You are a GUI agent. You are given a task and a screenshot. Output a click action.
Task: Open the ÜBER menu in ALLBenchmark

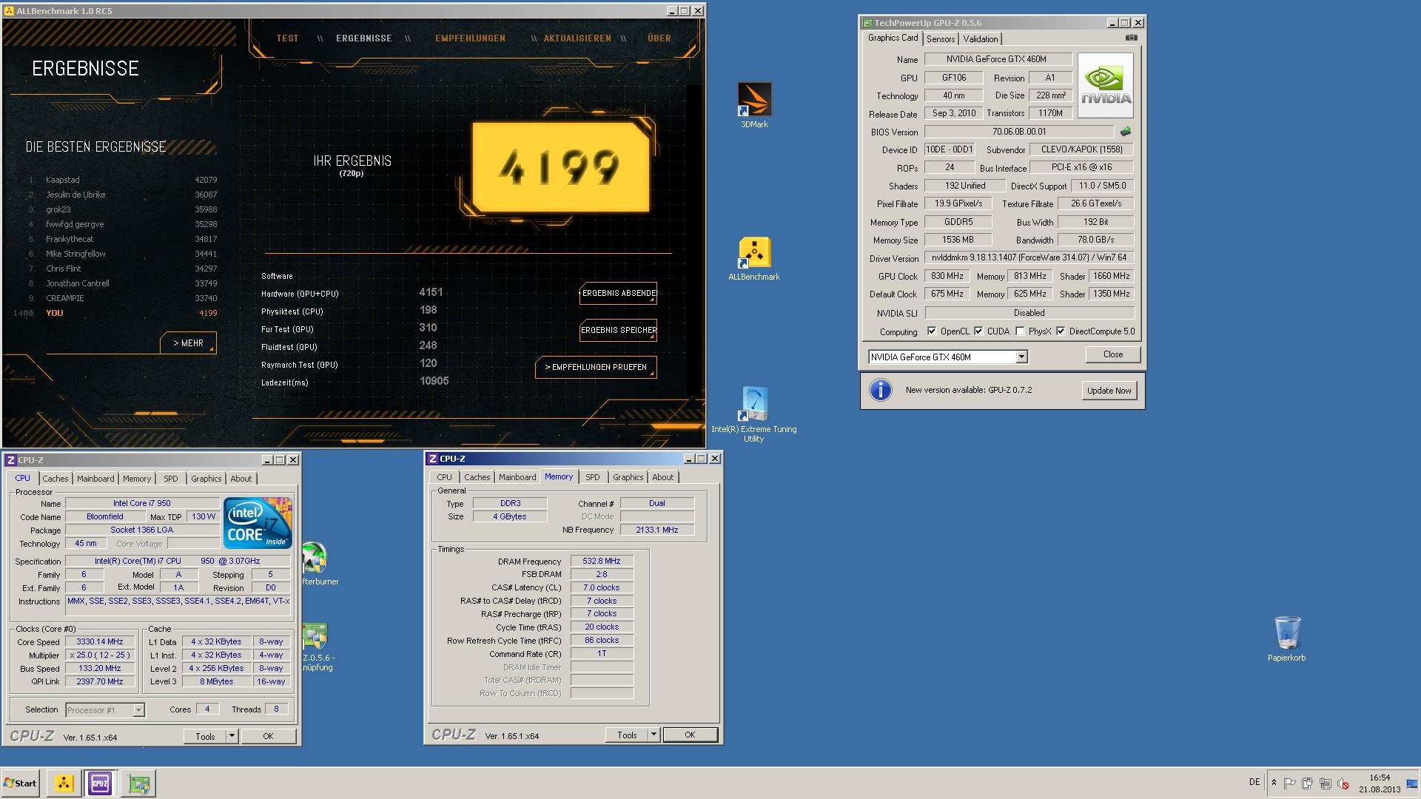[x=659, y=38]
